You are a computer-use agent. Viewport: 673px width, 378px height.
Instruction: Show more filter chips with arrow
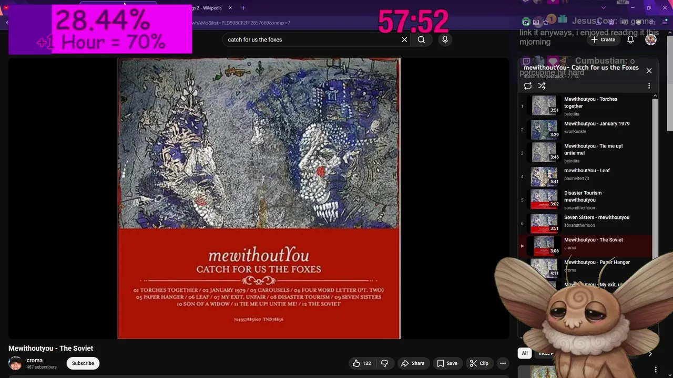(650, 353)
